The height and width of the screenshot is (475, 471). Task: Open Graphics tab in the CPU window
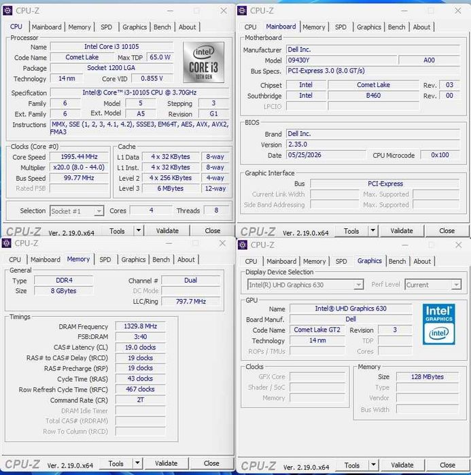[135, 27]
